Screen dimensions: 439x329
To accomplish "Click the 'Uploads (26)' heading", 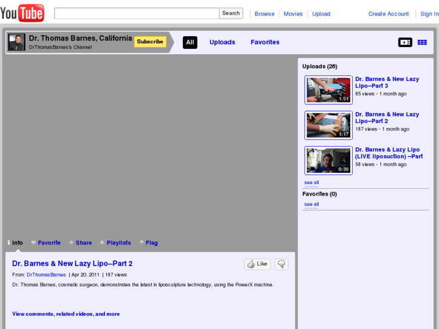I will coord(319,66).
